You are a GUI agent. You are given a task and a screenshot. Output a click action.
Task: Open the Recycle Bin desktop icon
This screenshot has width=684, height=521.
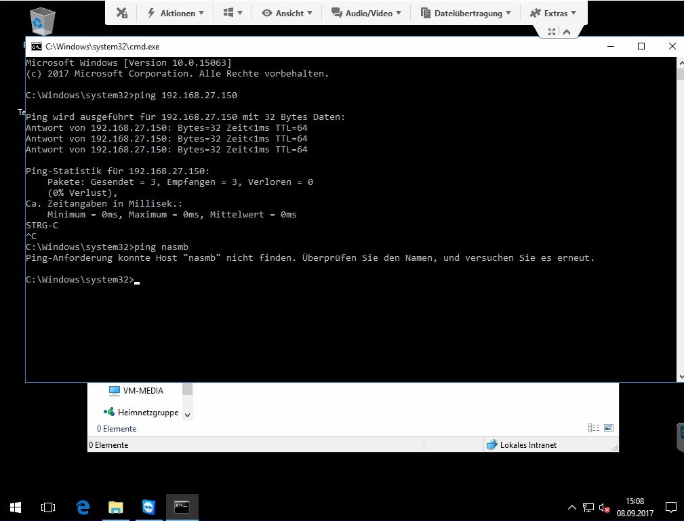[x=42, y=22]
